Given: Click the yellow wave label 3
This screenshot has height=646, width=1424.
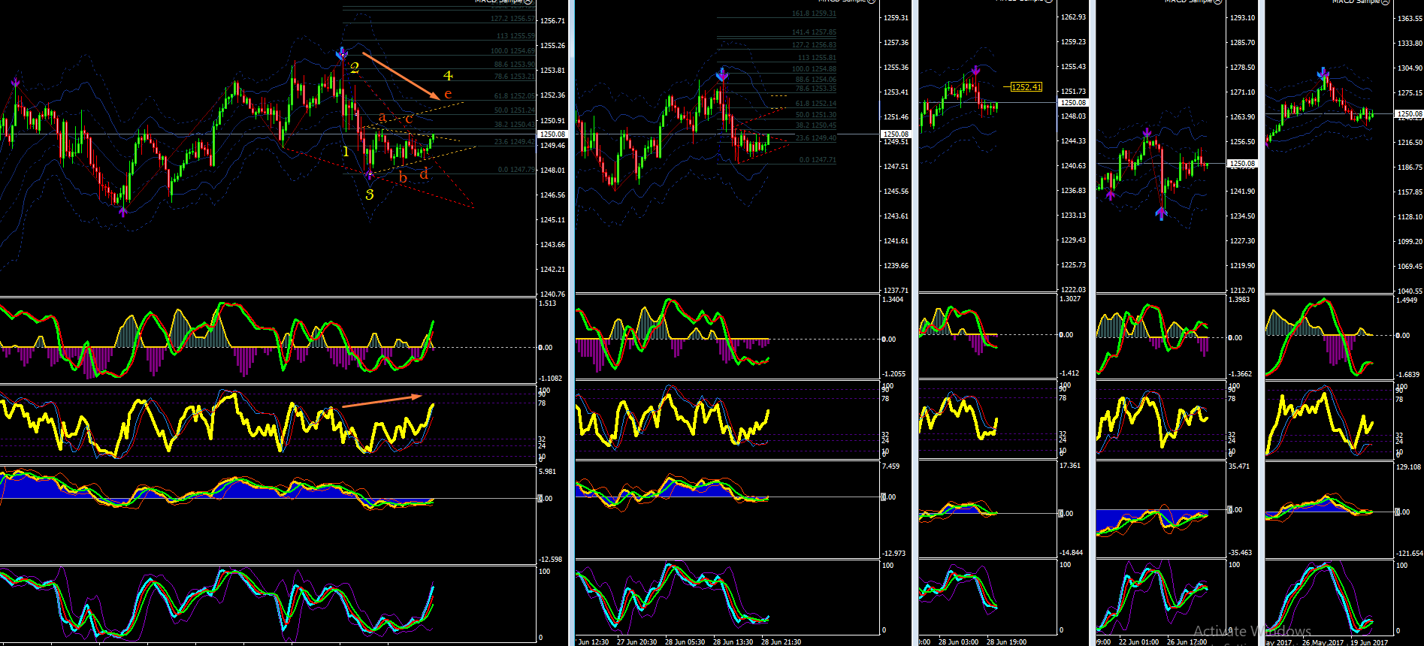Looking at the screenshot, I should pyautogui.click(x=370, y=195).
